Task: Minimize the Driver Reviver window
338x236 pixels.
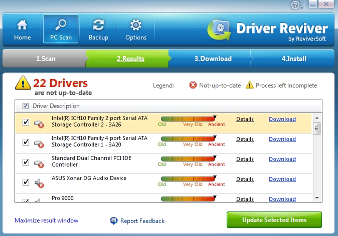Action: 313,4
